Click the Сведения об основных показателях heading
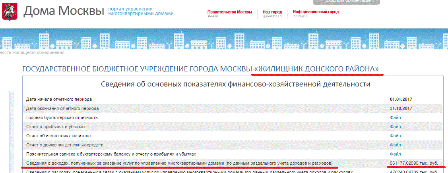 pyautogui.click(x=236, y=85)
